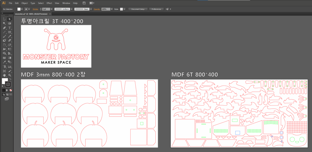
Task: Enable Draw Behind mode
Action: [x=7, y=95]
